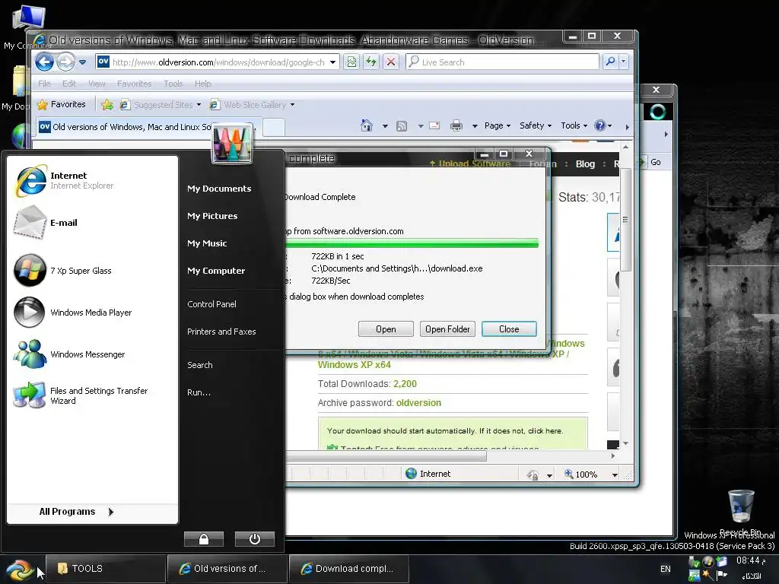Viewport: 779px width, 584px height.
Task: Open Files and Settings Transfer Wizard
Action: [92, 395]
